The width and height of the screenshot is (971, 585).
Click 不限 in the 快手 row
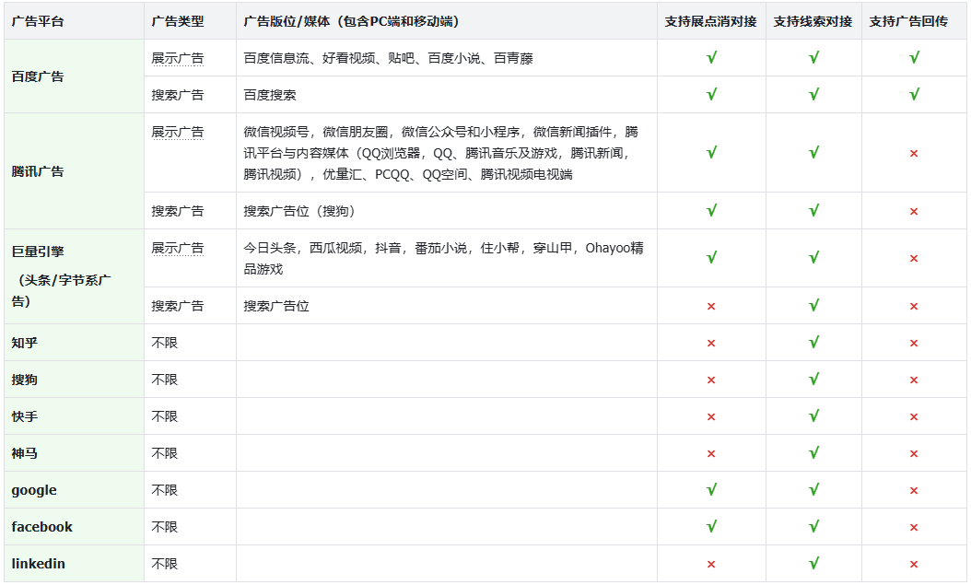point(165,416)
